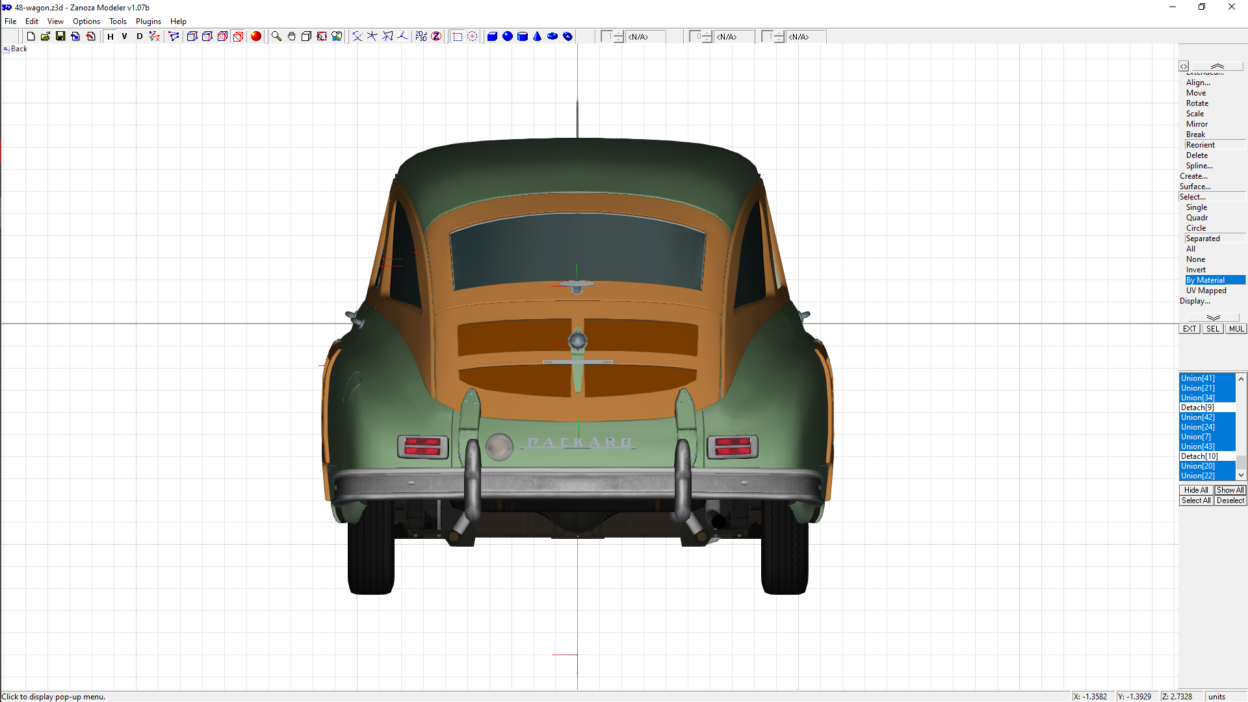Open the Plugins menu
The height and width of the screenshot is (702, 1248).
(148, 21)
